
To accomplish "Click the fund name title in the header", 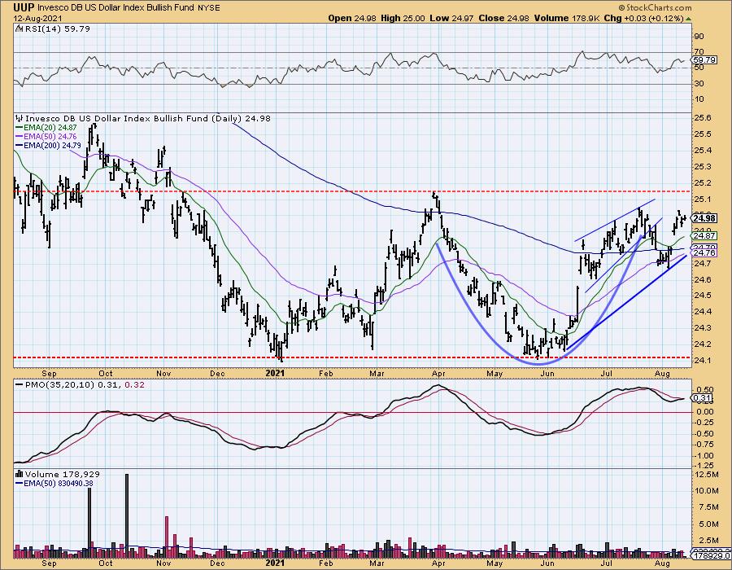I will tap(116, 8).
